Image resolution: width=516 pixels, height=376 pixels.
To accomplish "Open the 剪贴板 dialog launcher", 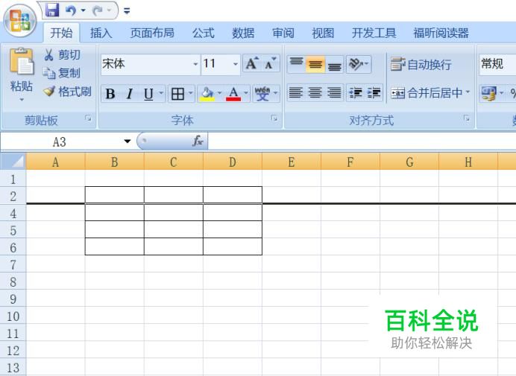I will click(x=88, y=118).
